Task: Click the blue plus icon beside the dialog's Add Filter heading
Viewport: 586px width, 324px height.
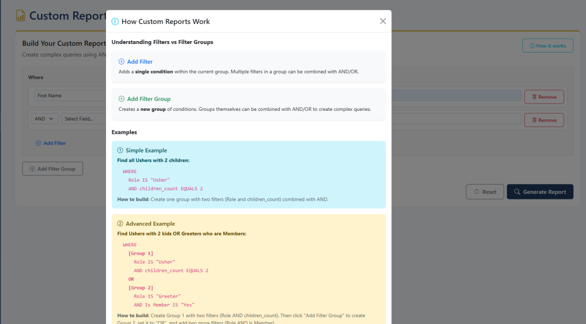Action: [121, 62]
